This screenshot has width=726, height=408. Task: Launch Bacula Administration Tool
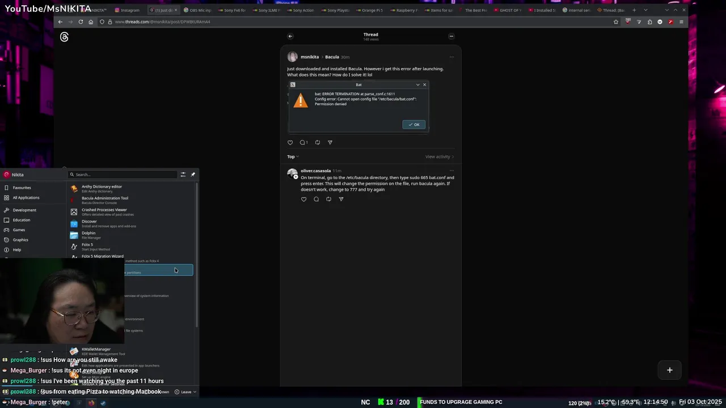pyautogui.click(x=130, y=200)
